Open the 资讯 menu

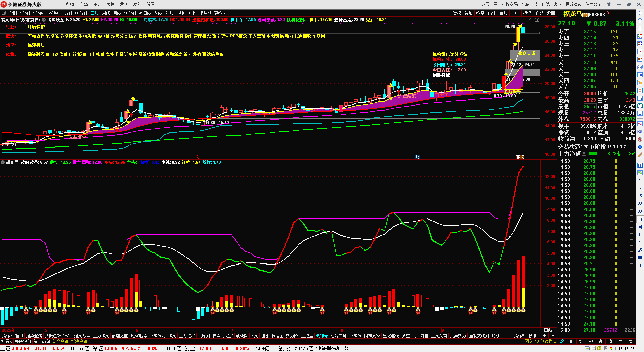click(97, 4)
